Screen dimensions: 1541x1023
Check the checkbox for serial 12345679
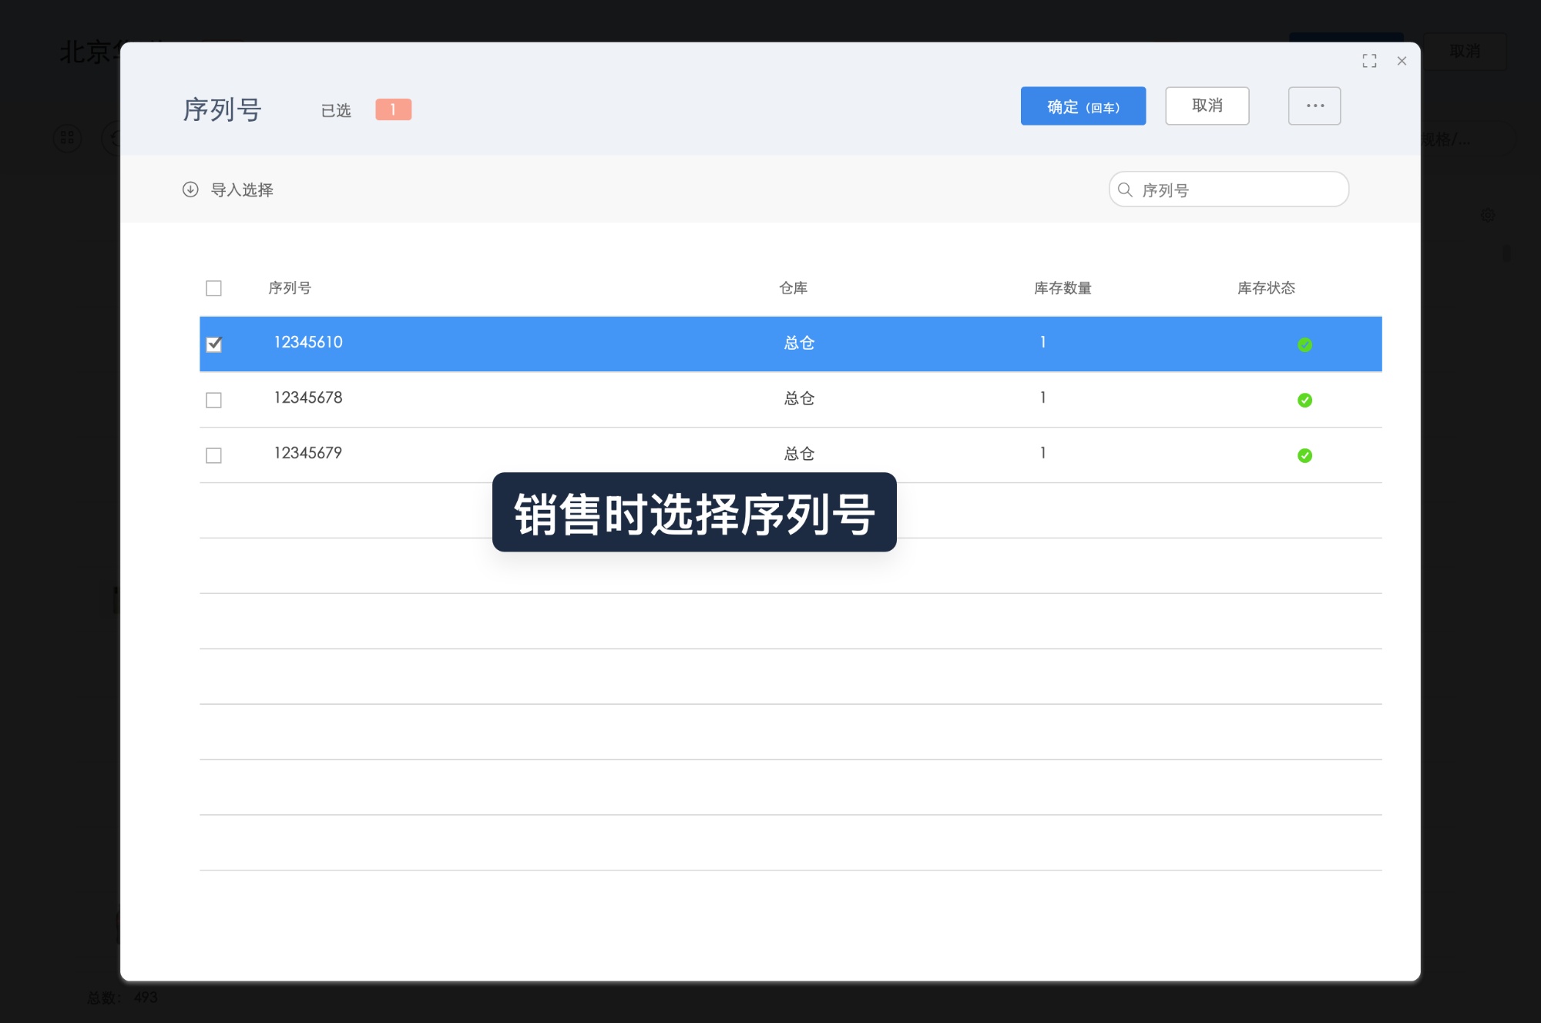213,455
